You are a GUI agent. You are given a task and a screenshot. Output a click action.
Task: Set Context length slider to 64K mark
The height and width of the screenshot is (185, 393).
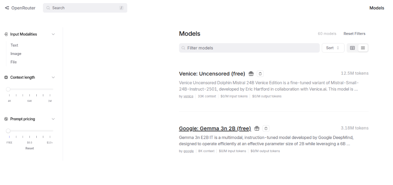click(29, 95)
